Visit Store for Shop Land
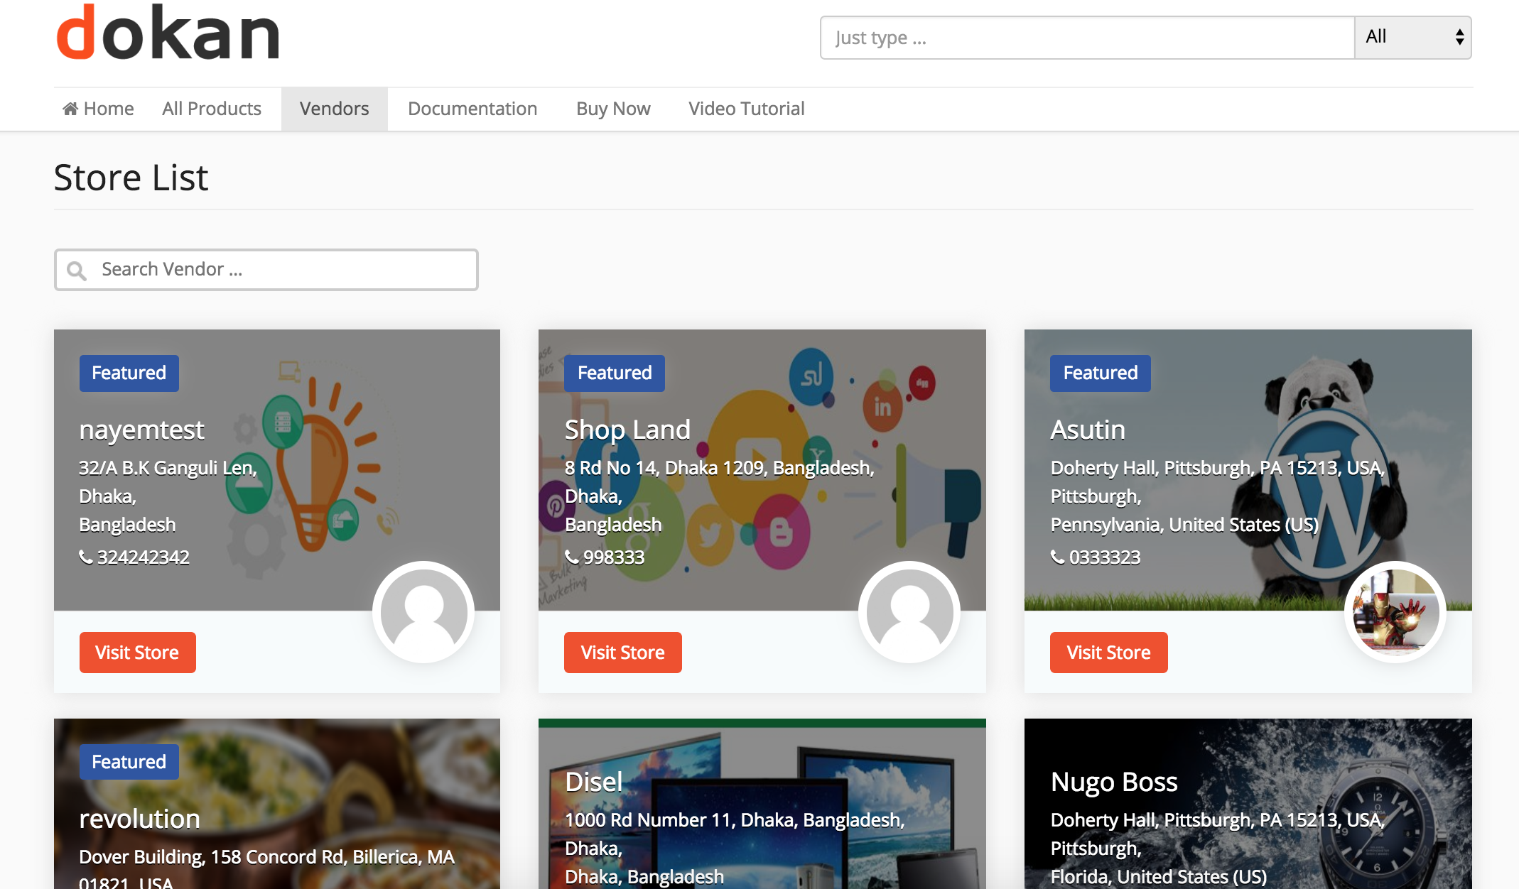 pyautogui.click(x=623, y=653)
